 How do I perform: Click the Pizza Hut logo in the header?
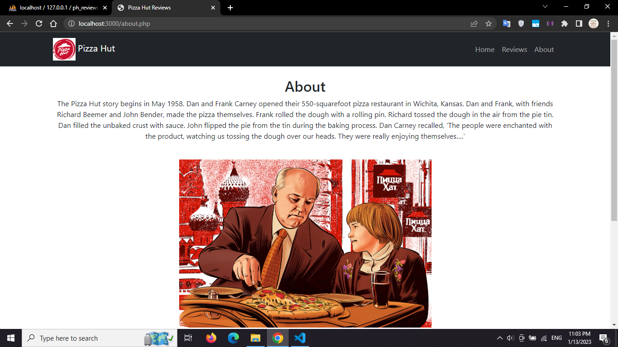(x=64, y=49)
